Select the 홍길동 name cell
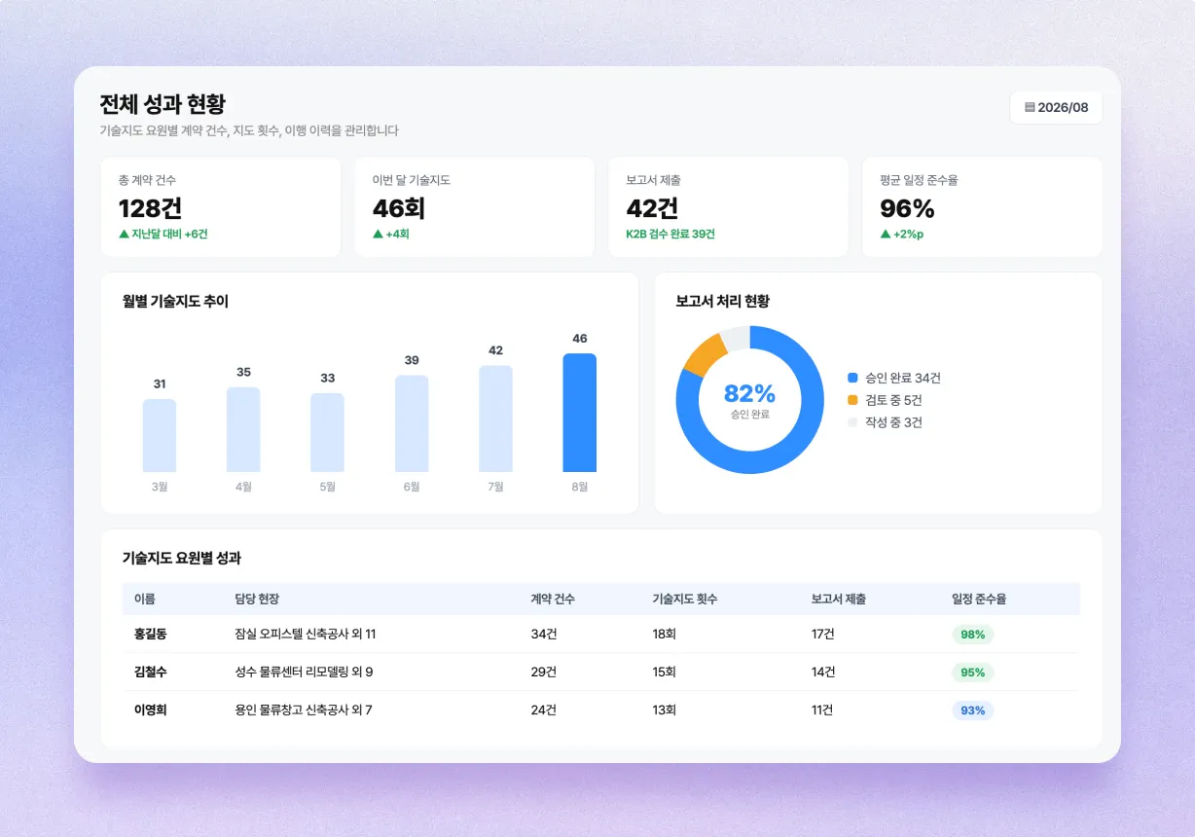Image resolution: width=1195 pixels, height=837 pixels. click(150, 635)
